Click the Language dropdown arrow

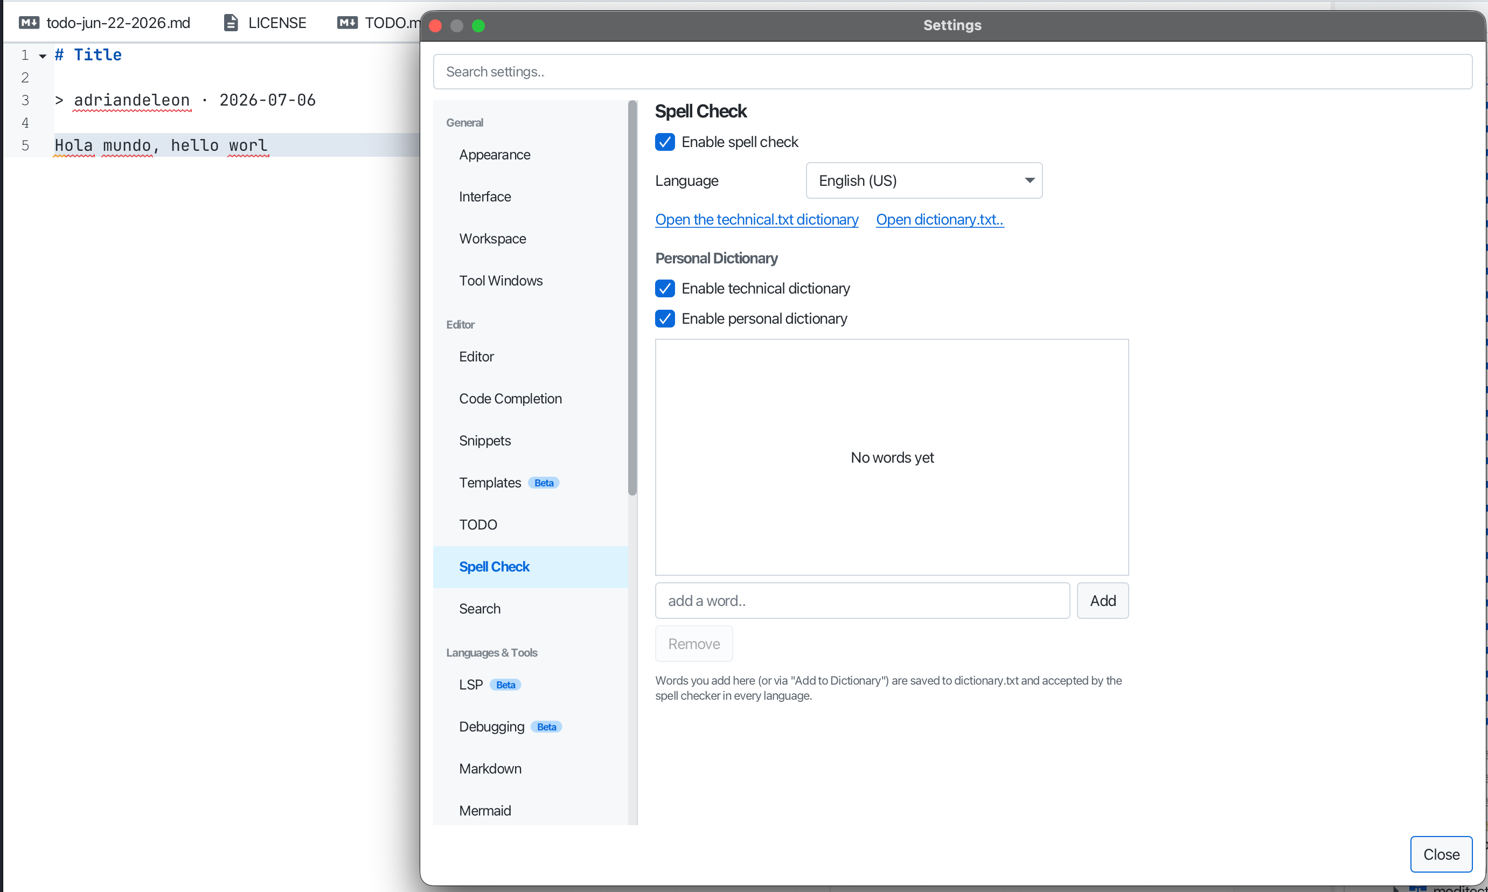coord(1030,180)
